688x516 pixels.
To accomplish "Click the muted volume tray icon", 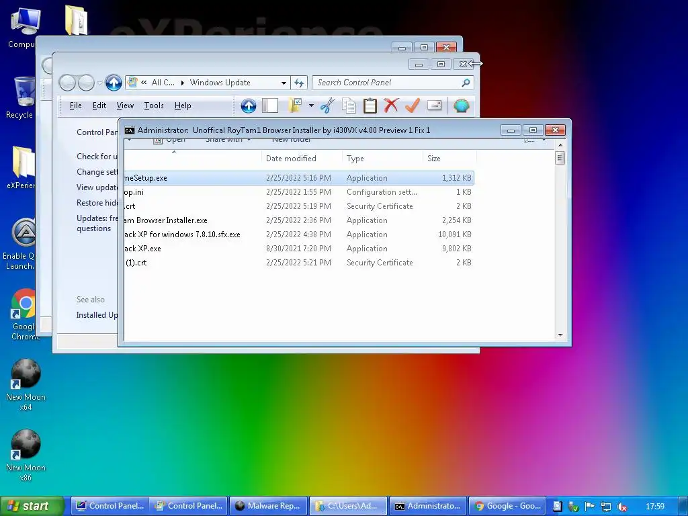I will (621, 507).
